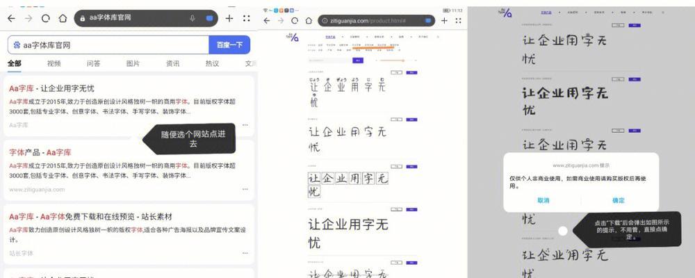The image size is (695, 278).
Task: Click purple button beside font filter field
Action: point(358,60)
